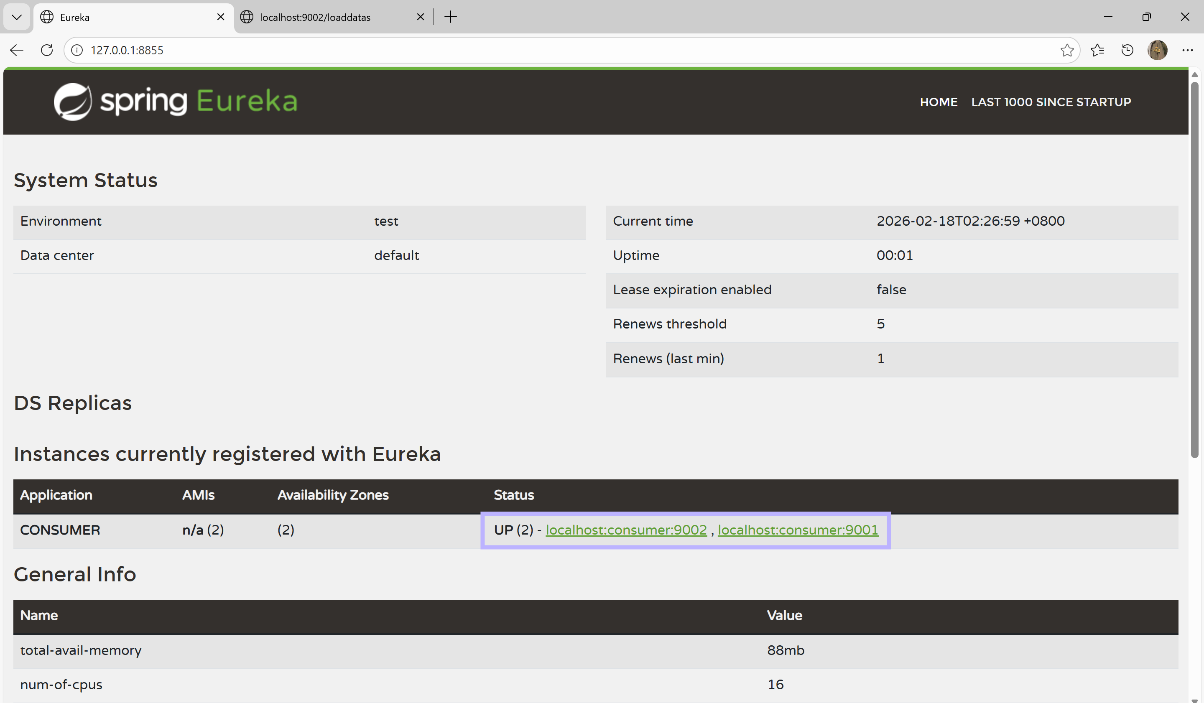
Task: Open localhost:consumer:9001 instance link
Action: point(798,530)
